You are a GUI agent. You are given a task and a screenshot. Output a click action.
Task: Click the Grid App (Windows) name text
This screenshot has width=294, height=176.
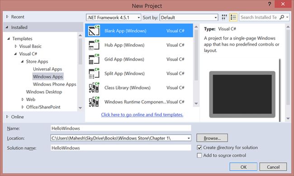point(124,59)
